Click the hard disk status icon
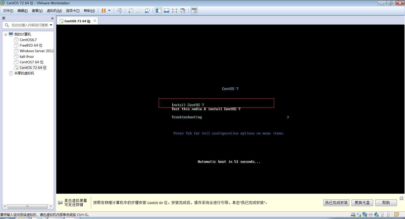 (353, 214)
